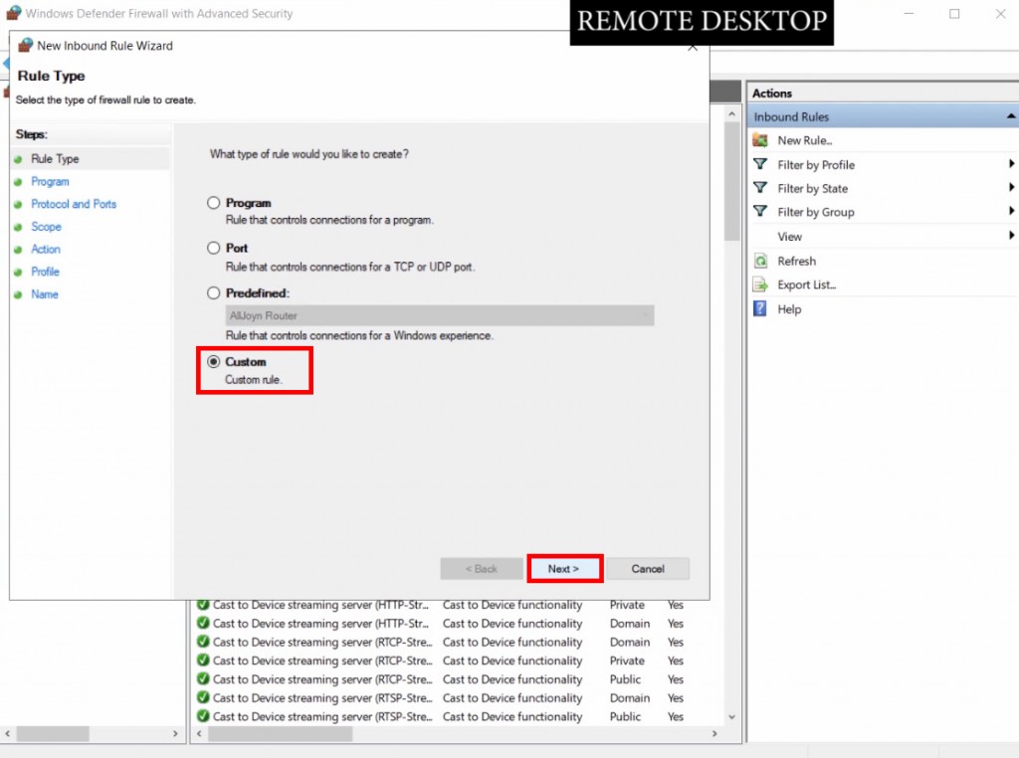Go to the Protocol and Ports step

point(74,204)
